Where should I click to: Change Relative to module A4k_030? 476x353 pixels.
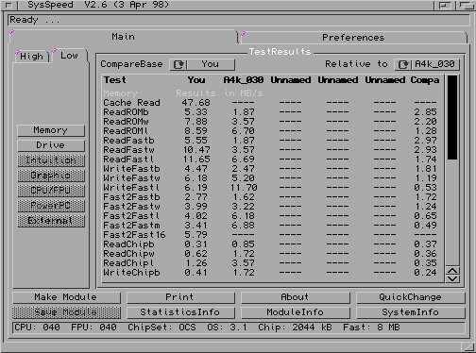427,64
